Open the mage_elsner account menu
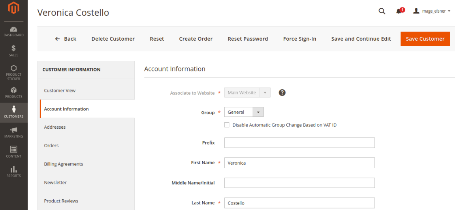This screenshot has width=463, height=210. tap(432, 11)
